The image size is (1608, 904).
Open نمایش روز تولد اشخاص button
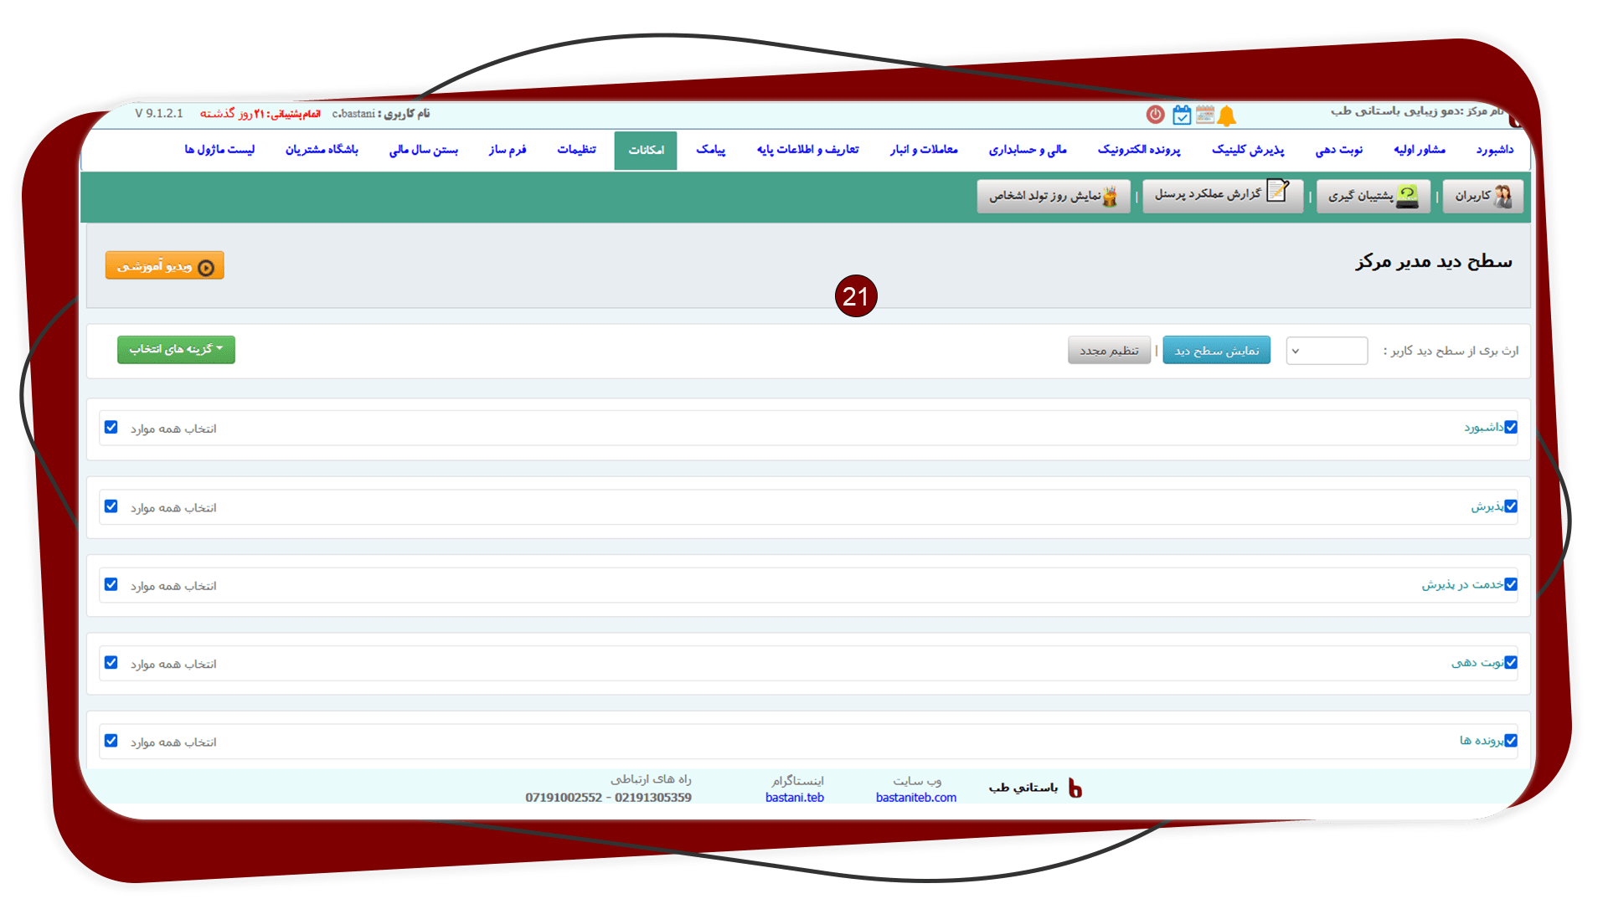tap(1054, 196)
